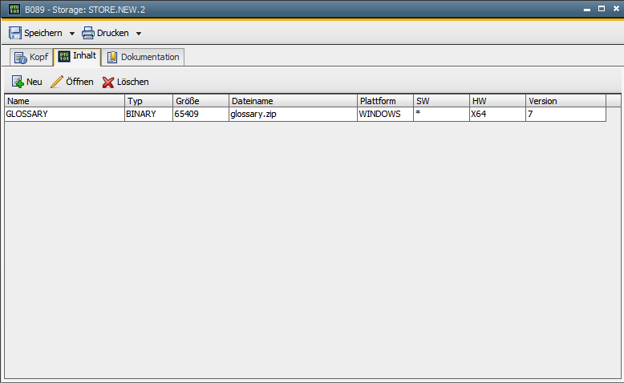This screenshot has width=624, height=383.
Task: Click the Speichern floppy disk icon
Action: [x=15, y=33]
